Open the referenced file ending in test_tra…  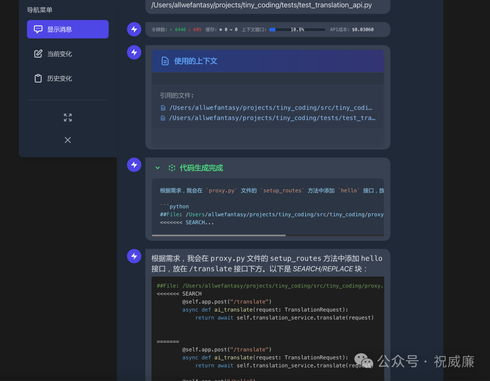(x=272, y=118)
